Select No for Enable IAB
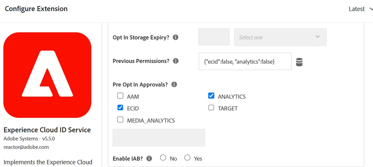373x167 pixels. coord(163,158)
